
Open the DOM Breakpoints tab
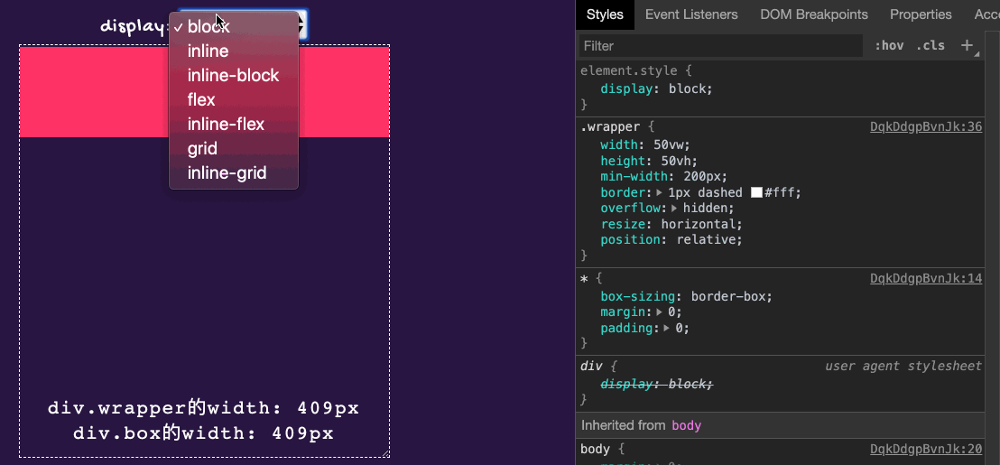pyautogui.click(x=813, y=14)
